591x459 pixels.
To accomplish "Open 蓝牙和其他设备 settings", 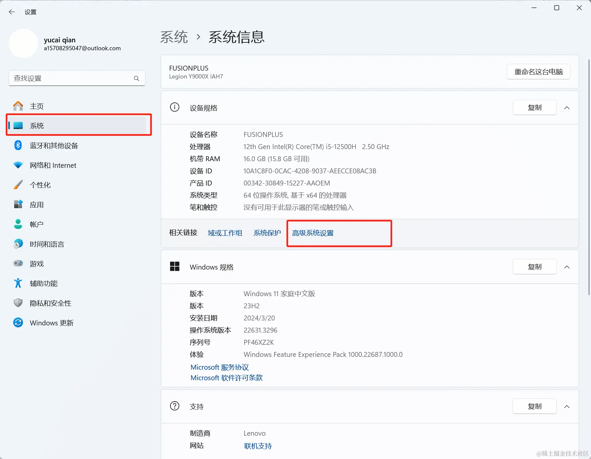I will pyautogui.click(x=77, y=145).
